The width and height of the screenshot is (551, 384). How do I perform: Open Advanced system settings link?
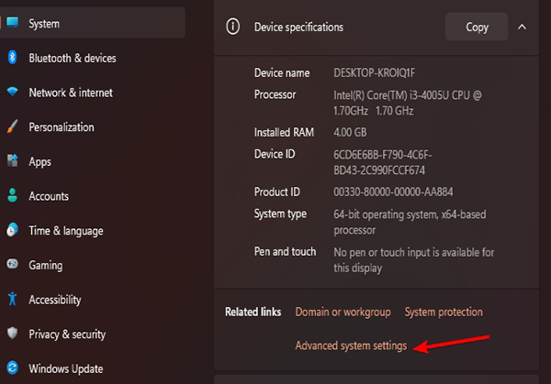point(351,346)
